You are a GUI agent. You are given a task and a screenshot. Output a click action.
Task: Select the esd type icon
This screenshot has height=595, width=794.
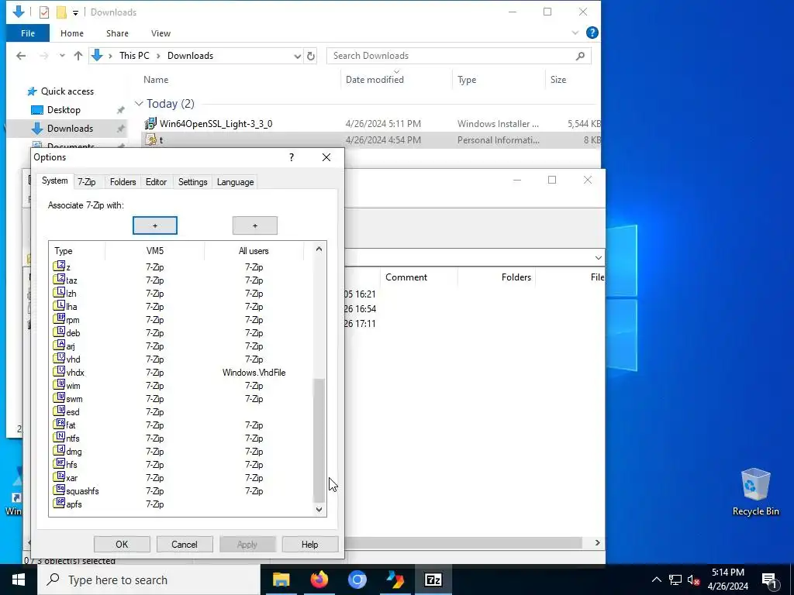point(59,411)
